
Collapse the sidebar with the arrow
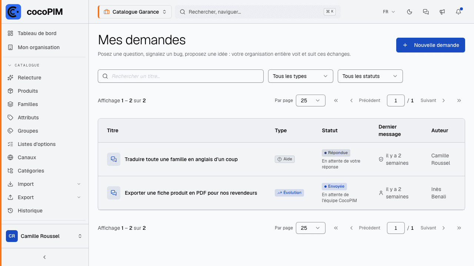[44, 257]
